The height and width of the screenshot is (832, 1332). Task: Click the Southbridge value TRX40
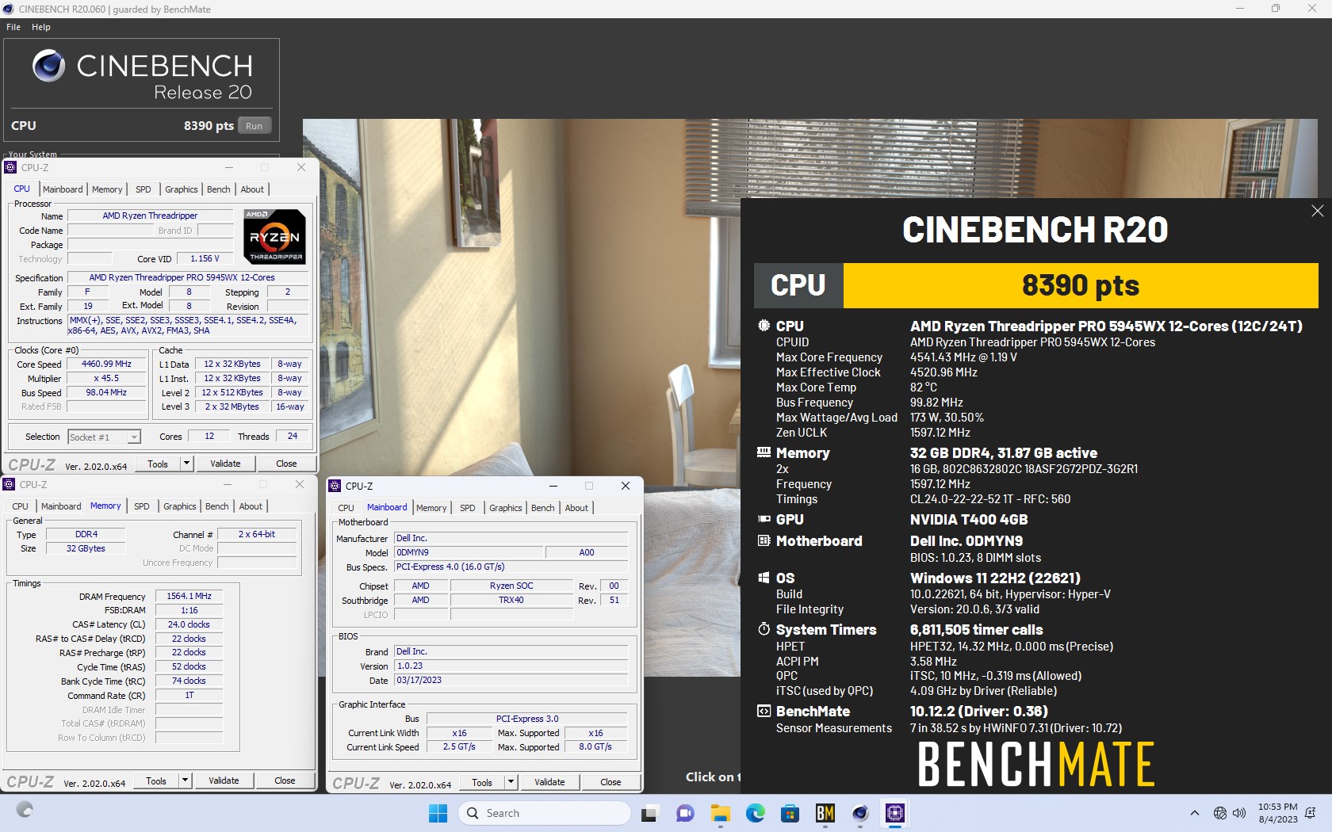click(x=511, y=601)
